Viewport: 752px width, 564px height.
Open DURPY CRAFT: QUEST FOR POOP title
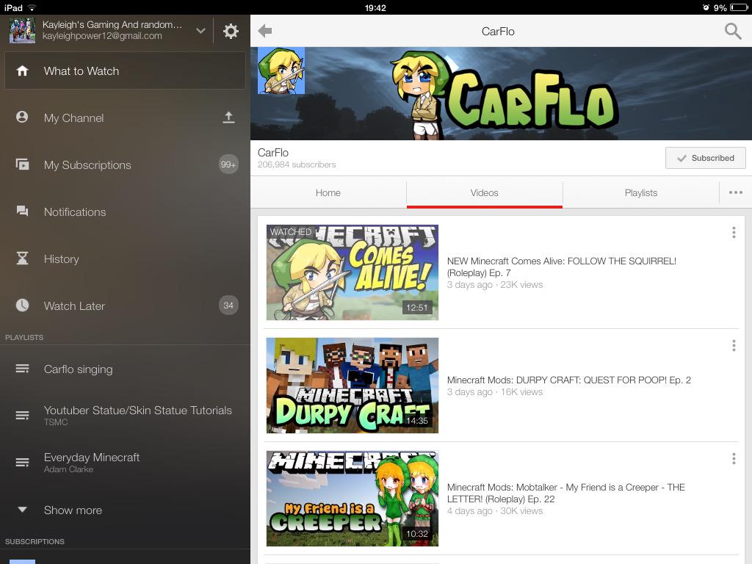(x=569, y=380)
